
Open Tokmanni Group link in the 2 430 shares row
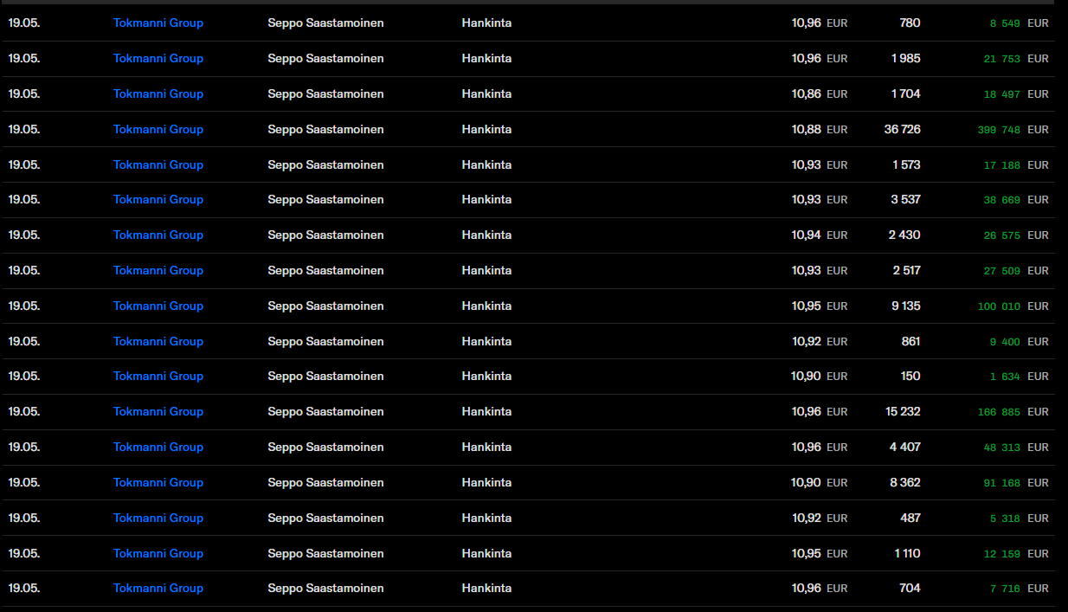pos(158,235)
